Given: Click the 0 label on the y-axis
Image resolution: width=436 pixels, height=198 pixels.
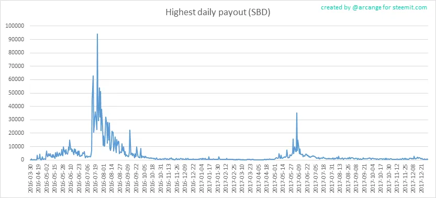Looking at the screenshot, I should [24, 160].
